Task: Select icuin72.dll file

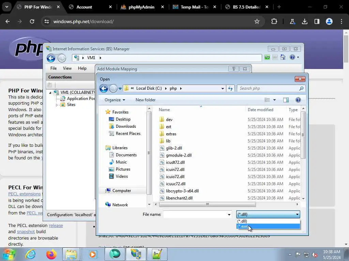Action: pos(175,169)
